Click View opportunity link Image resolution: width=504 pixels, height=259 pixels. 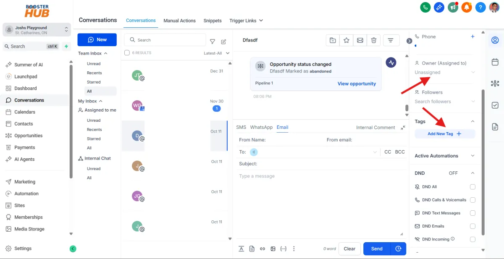357,84
